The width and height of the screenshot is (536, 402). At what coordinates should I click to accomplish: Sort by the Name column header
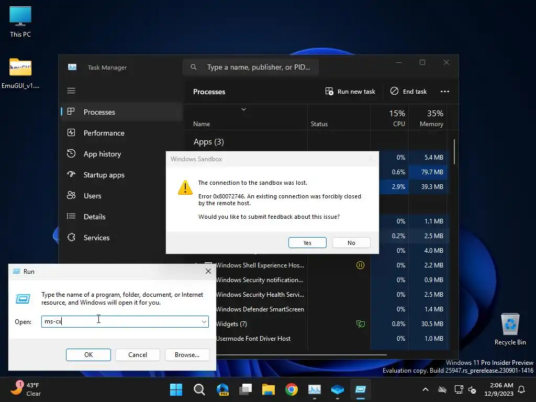coord(246,117)
